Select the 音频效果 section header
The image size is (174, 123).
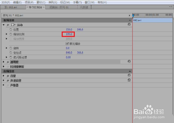66,71
